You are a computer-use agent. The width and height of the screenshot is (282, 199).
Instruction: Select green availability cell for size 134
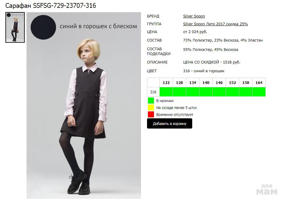tap(193, 92)
